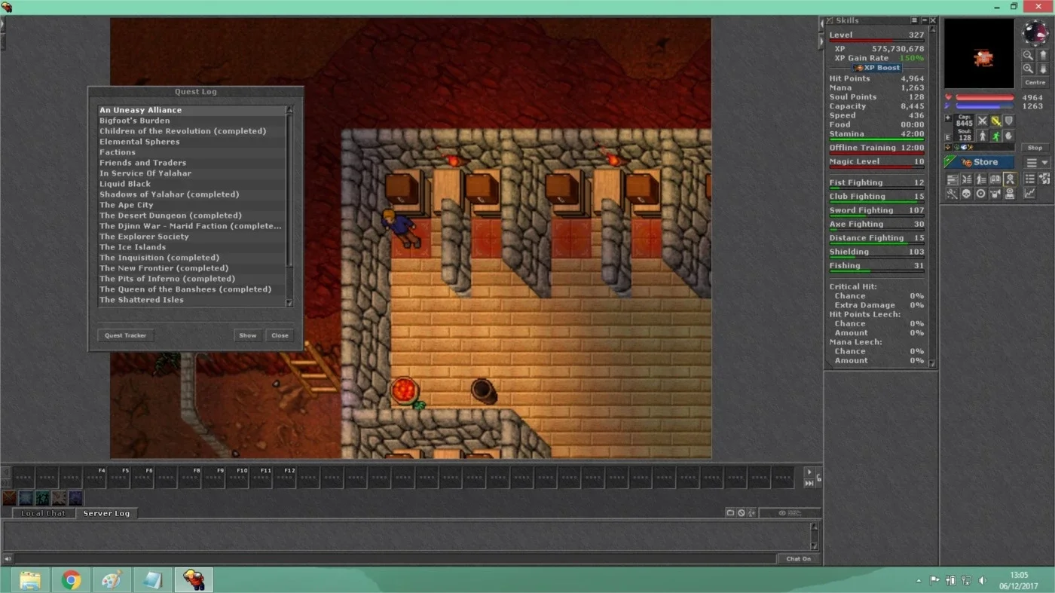The image size is (1055, 593).
Task: Click the quest list scroll down arrow
Action: [289, 302]
